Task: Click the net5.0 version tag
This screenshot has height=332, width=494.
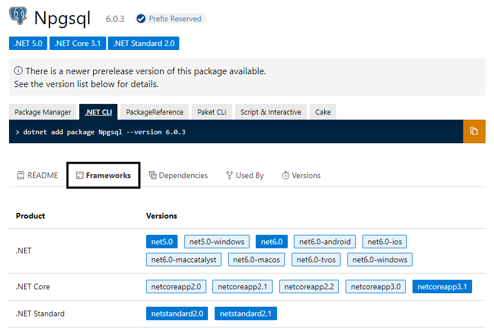Action: click(x=162, y=242)
